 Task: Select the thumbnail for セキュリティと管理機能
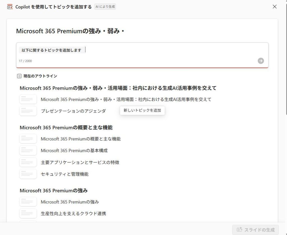pyautogui.click(x=28, y=174)
